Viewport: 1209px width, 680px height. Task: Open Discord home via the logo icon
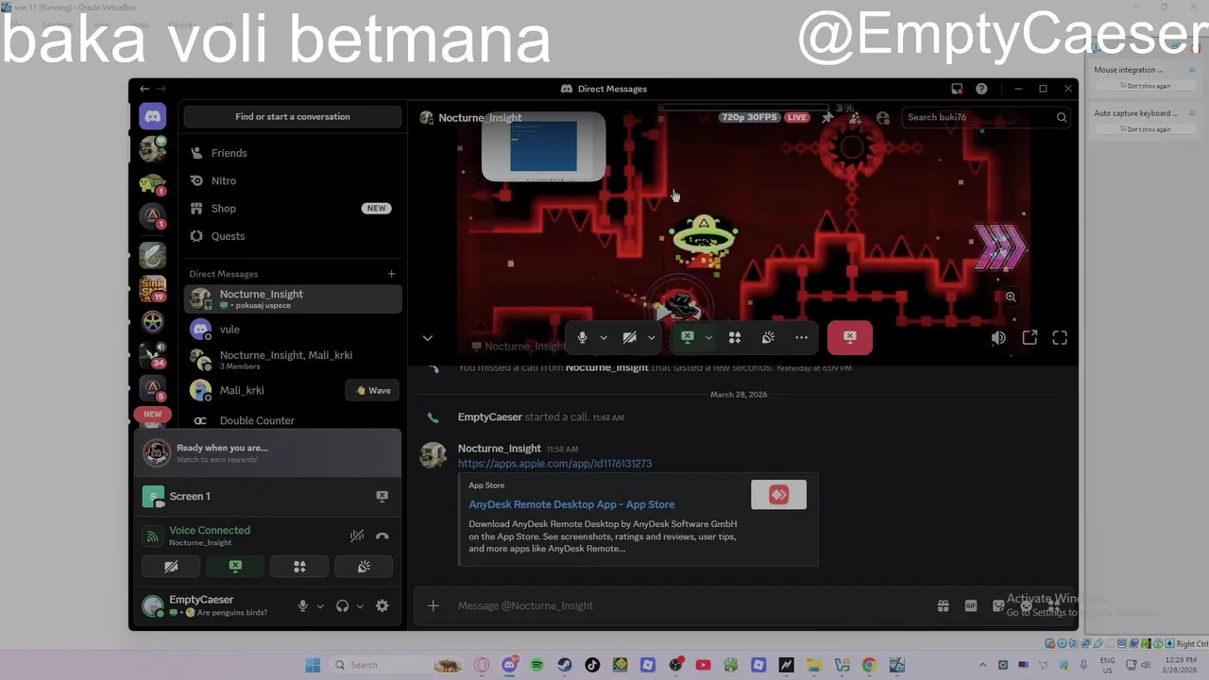coord(152,116)
